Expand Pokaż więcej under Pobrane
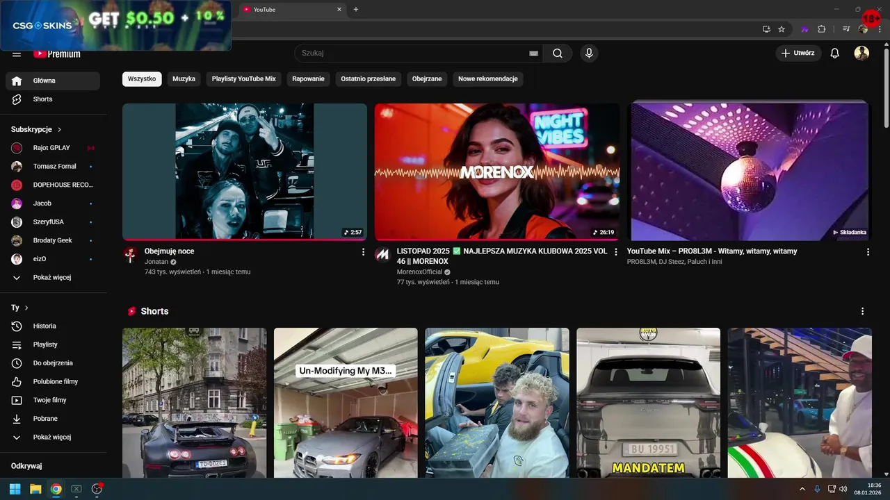The image size is (890, 500). [x=53, y=437]
